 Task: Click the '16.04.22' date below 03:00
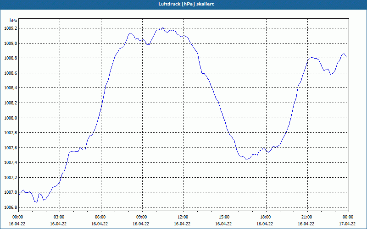pyautogui.click(x=58, y=224)
